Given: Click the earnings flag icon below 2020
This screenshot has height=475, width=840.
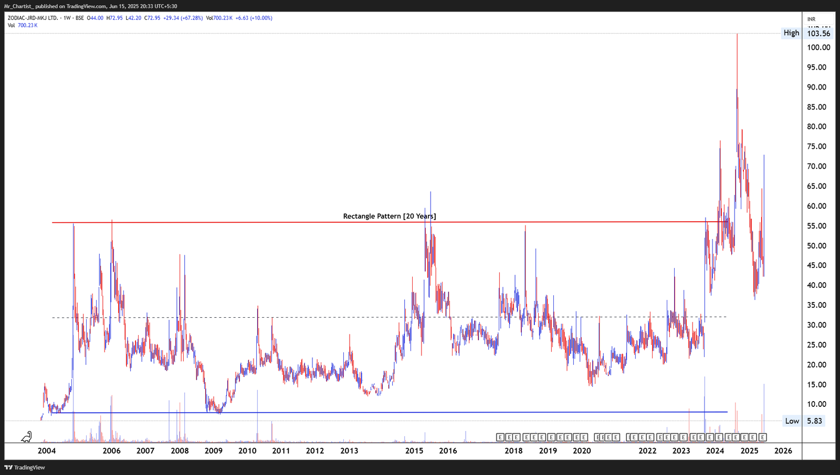Looking at the screenshot, I should coord(584,436).
